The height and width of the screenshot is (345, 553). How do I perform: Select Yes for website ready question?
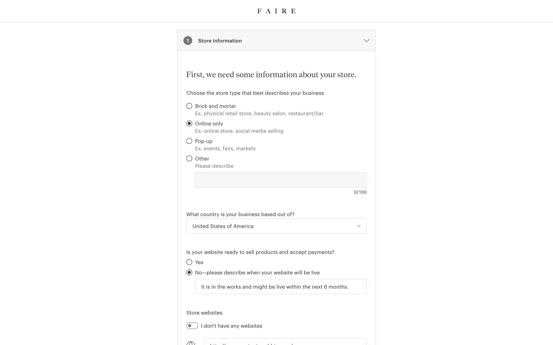(189, 262)
